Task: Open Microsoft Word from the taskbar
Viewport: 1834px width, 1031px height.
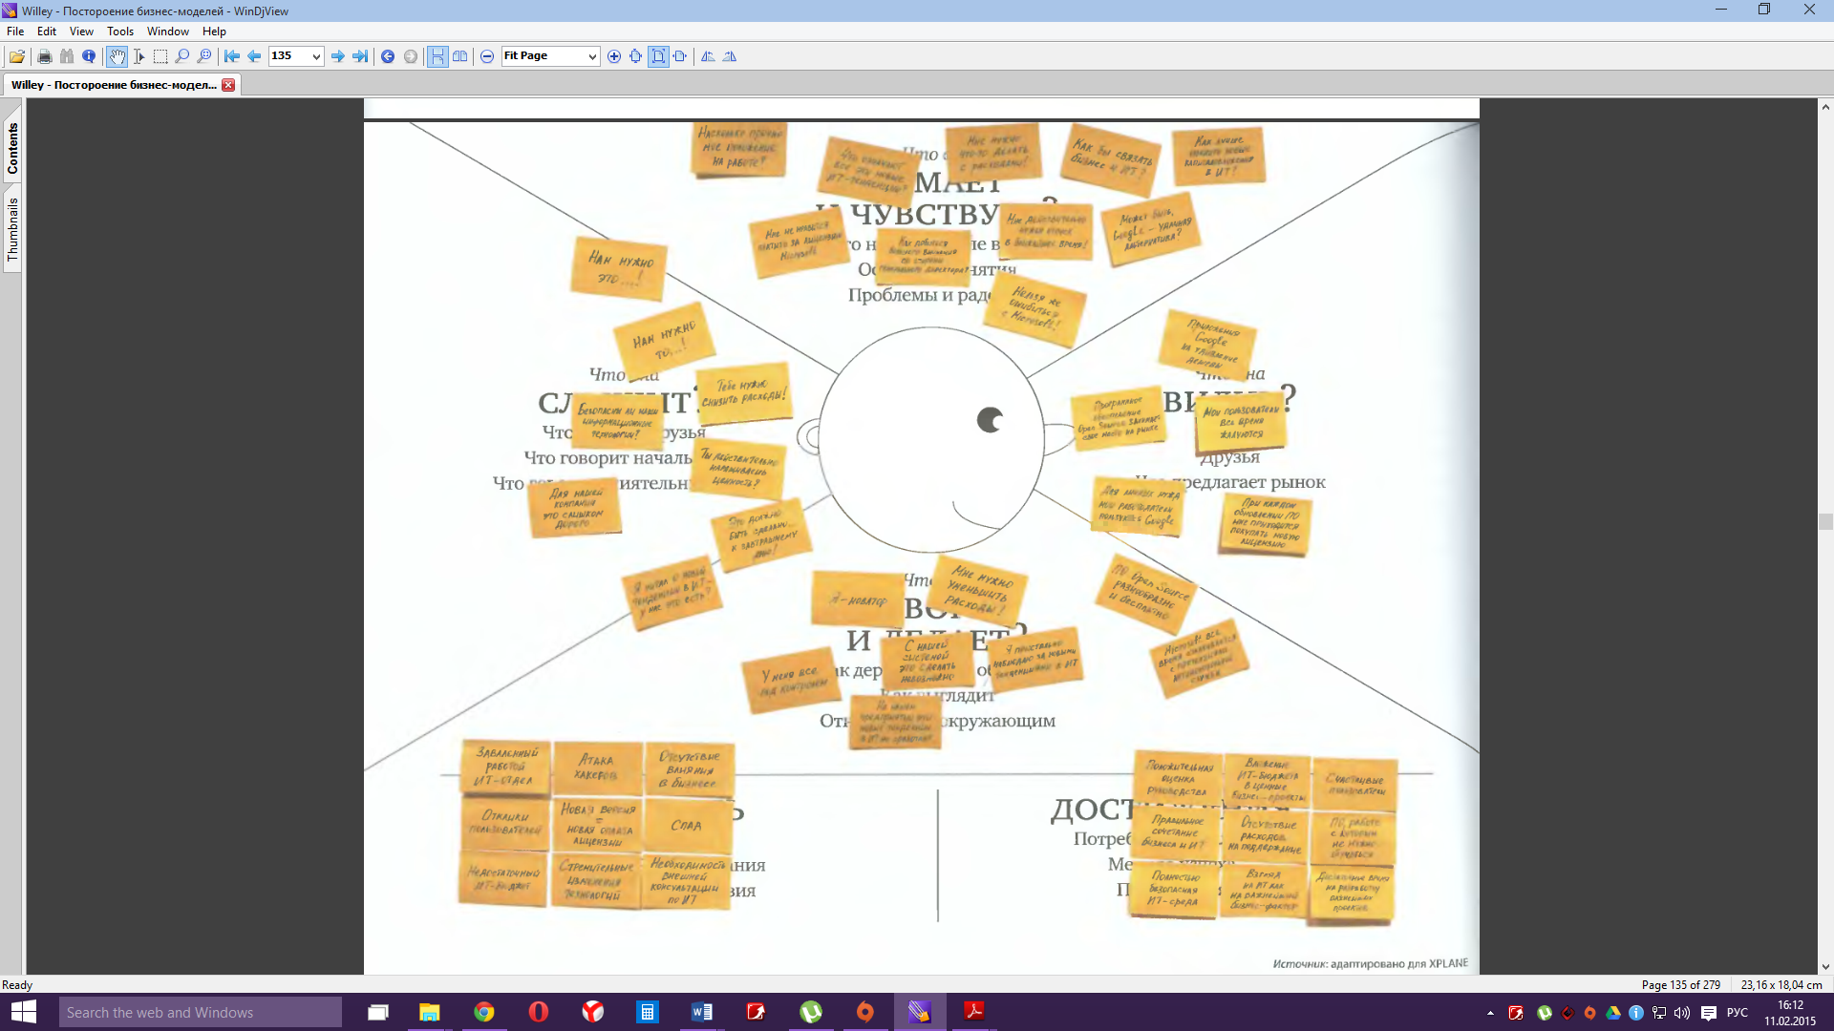Action: (x=702, y=1012)
